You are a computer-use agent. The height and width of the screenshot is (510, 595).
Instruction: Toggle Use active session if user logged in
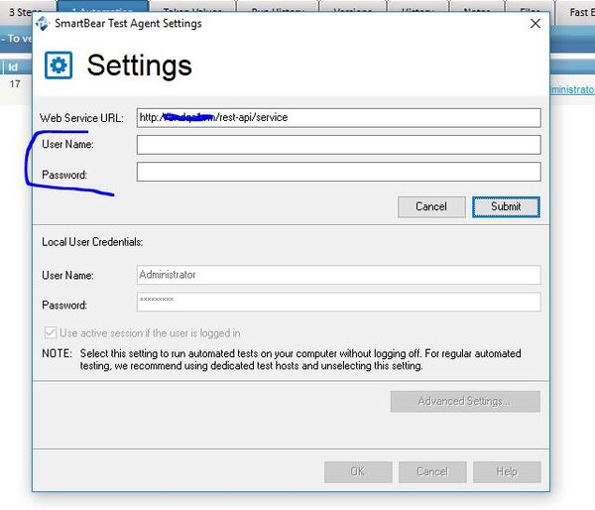(51, 333)
